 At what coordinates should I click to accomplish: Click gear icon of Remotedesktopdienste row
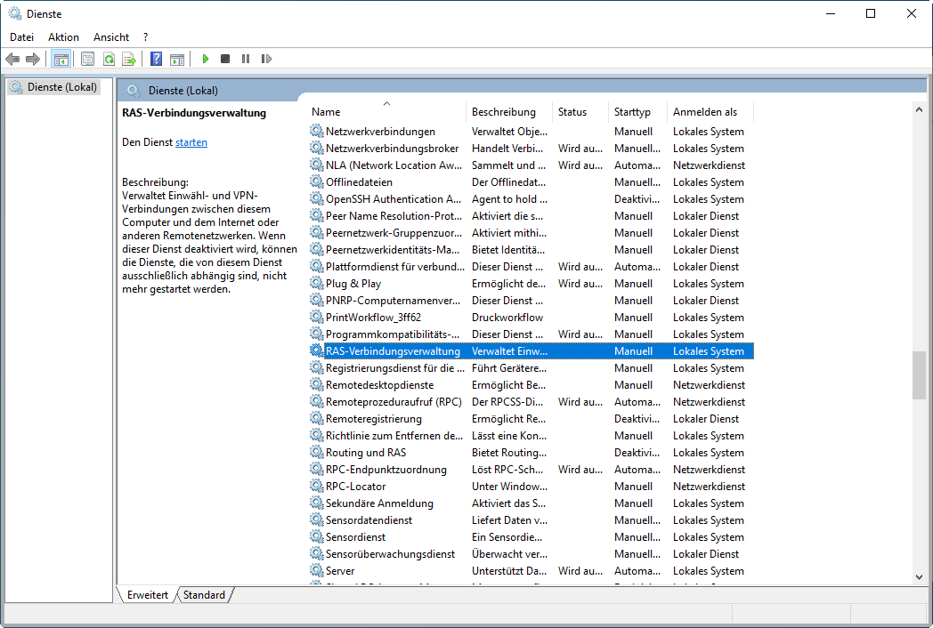317,384
